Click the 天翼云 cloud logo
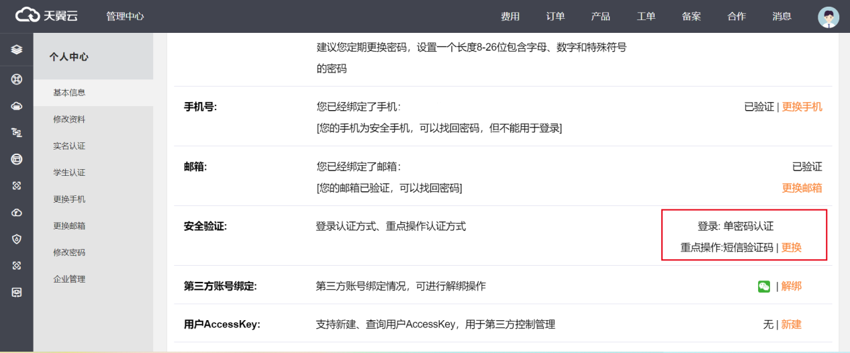The image size is (850, 353). [47, 15]
